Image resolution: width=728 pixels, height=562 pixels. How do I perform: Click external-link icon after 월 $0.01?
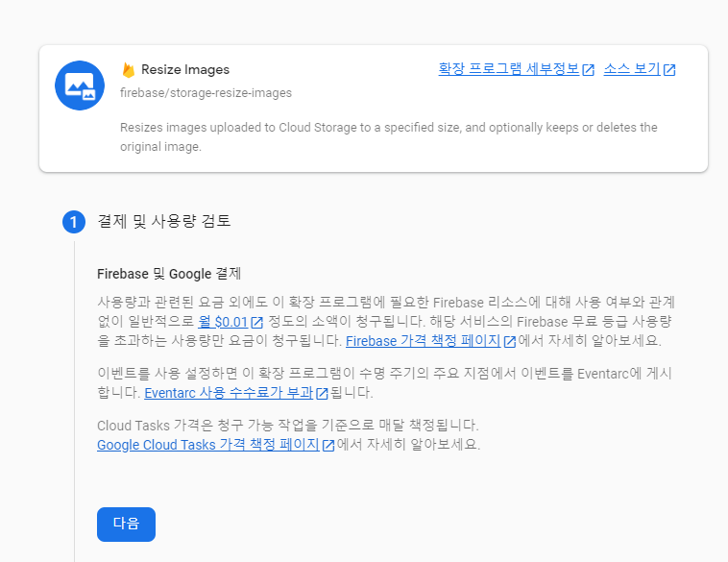tap(256, 322)
